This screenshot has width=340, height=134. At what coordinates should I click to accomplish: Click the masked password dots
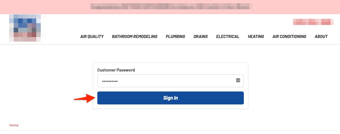pos(110,81)
